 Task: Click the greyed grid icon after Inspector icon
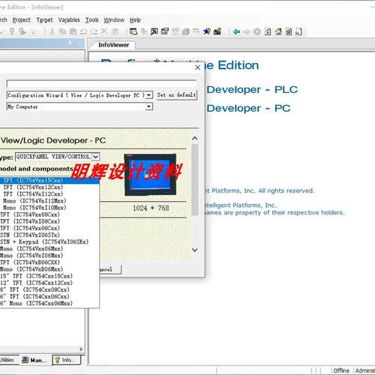point(175,31)
